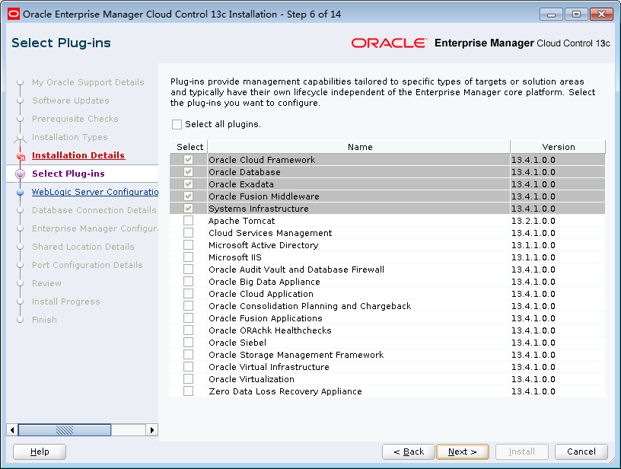Check the Oracle ORAchk Healthchecks checkbox
The height and width of the screenshot is (469, 621).
coord(189,330)
